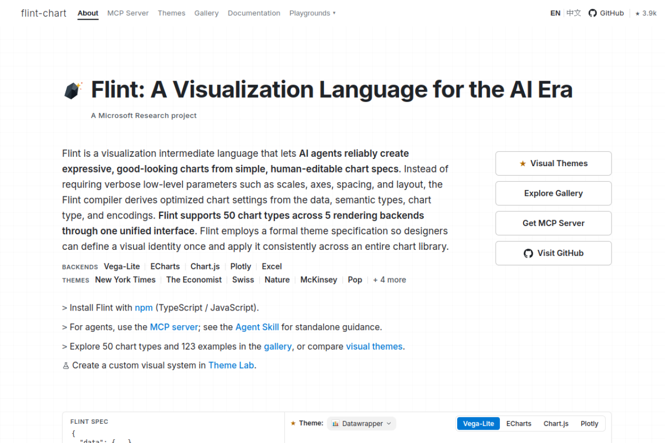This screenshot has height=443, width=665.
Task: Open the Agent Skill link
Action: 257,327
